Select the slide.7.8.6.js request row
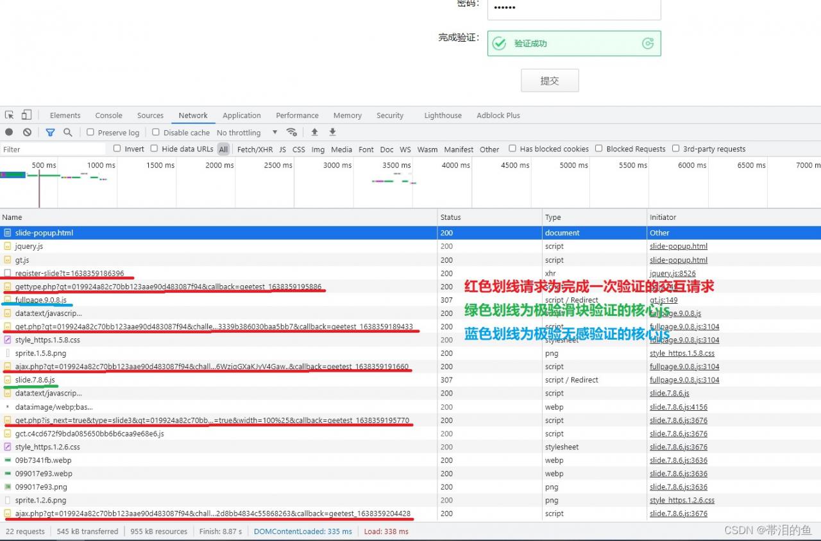The width and height of the screenshot is (821, 541). (410, 380)
